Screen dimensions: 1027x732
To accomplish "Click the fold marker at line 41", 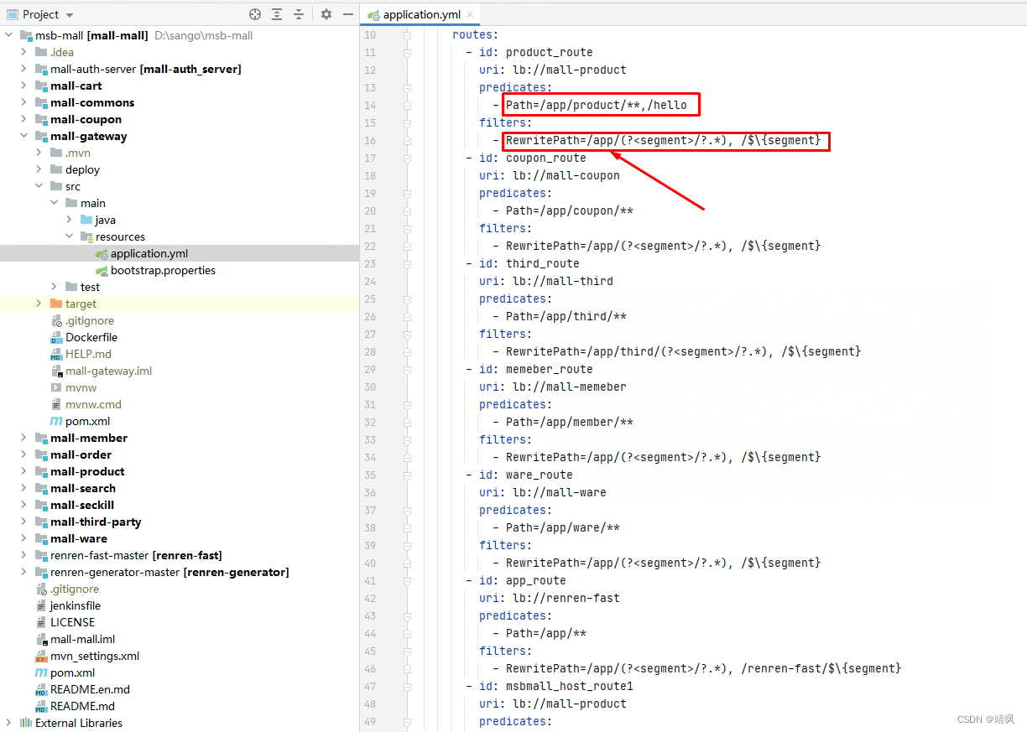I will coord(407,580).
